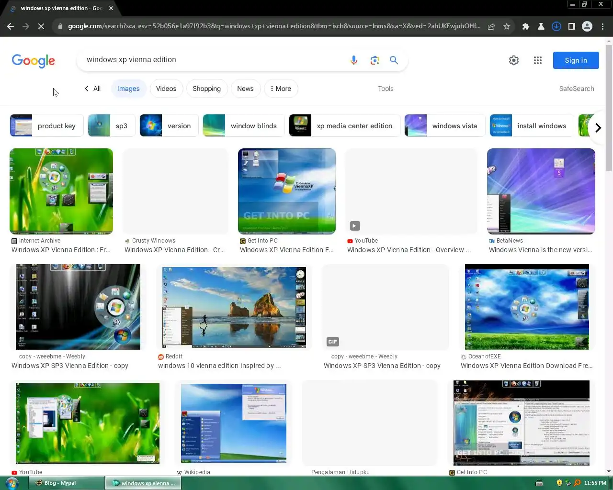Click the Google logo
The height and width of the screenshot is (490, 613).
coord(34,61)
